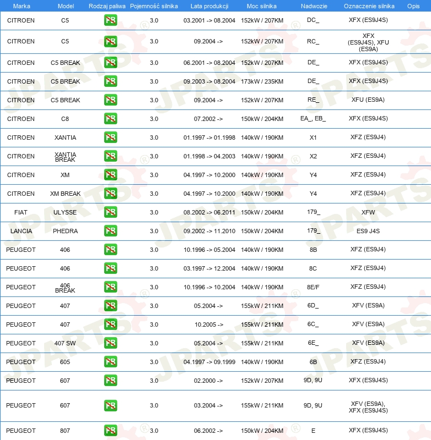Click fuel type icon in Citroen C8 row
The height and width of the screenshot is (440, 431).
(x=110, y=119)
